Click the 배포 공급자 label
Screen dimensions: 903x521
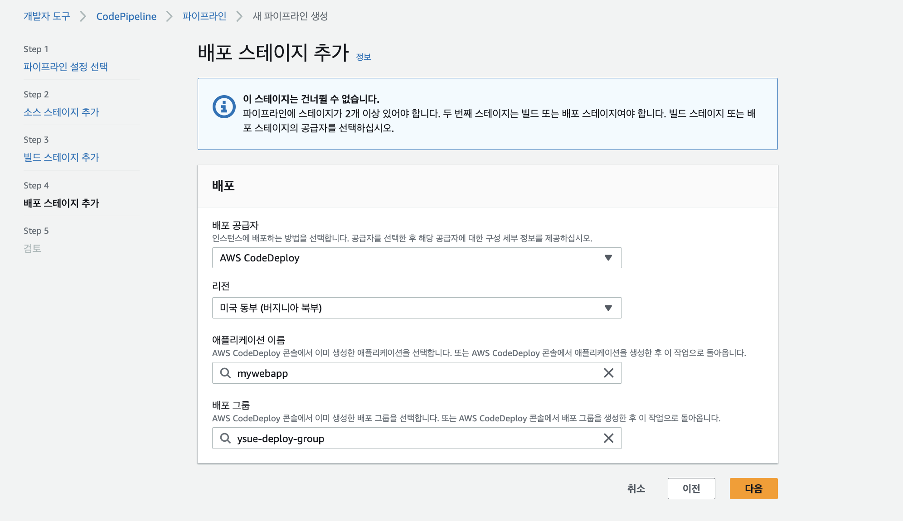coord(235,225)
